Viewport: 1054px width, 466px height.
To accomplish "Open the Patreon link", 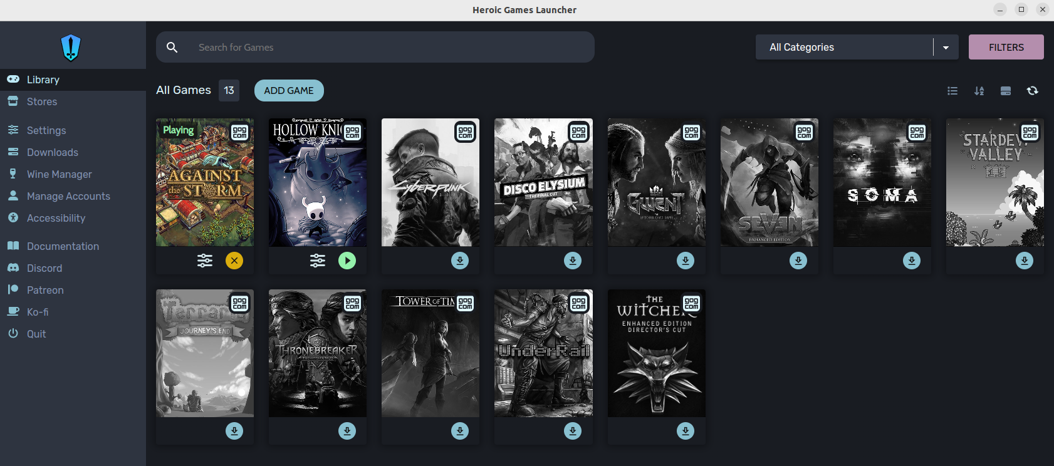I will [x=73, y=290].
